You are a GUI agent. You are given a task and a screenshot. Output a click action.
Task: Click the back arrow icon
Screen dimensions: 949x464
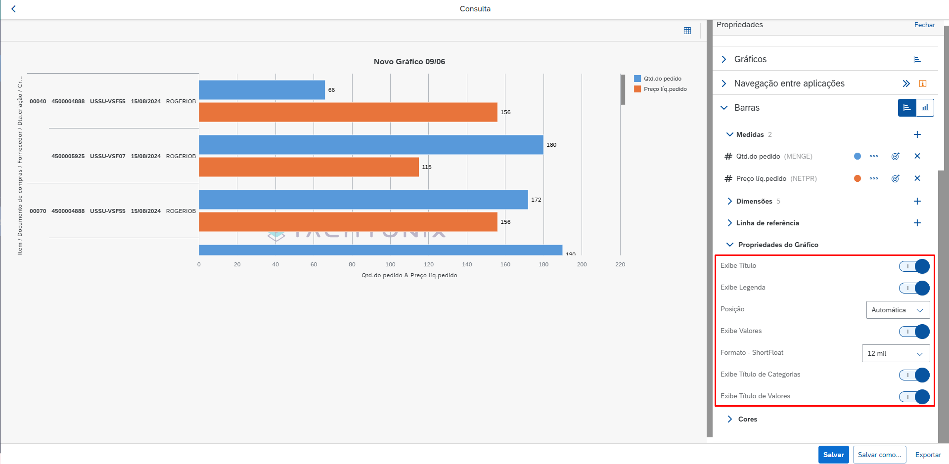[x=14, y=9]
